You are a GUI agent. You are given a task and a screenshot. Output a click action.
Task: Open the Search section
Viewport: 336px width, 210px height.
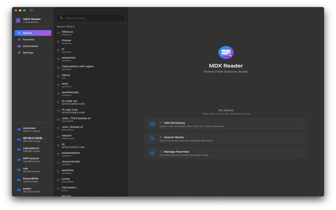point(33,33)
